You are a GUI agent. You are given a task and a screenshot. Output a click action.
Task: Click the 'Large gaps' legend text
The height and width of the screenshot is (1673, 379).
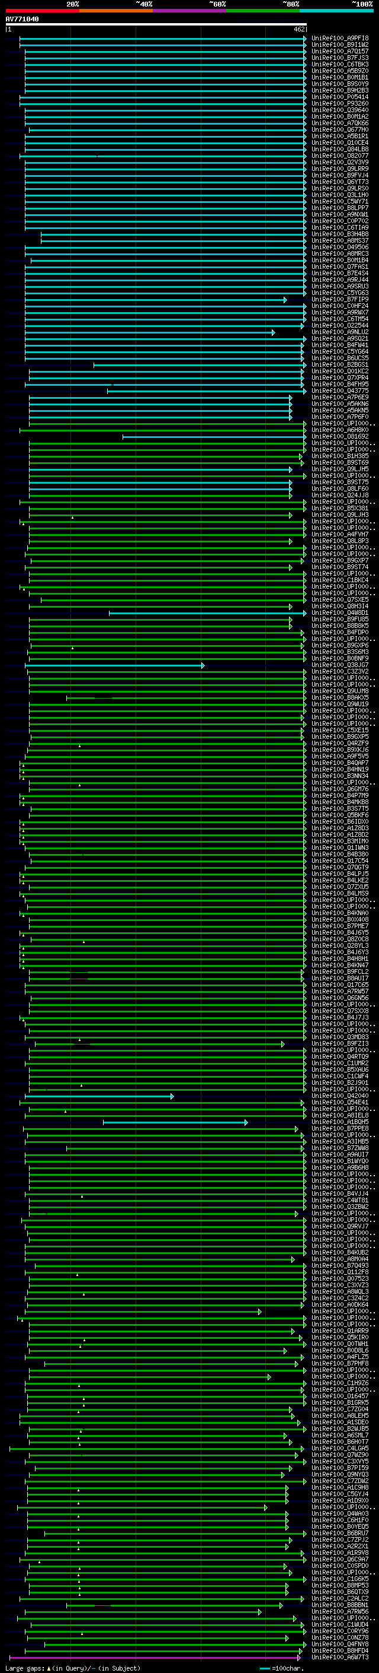coord(25,1668)
